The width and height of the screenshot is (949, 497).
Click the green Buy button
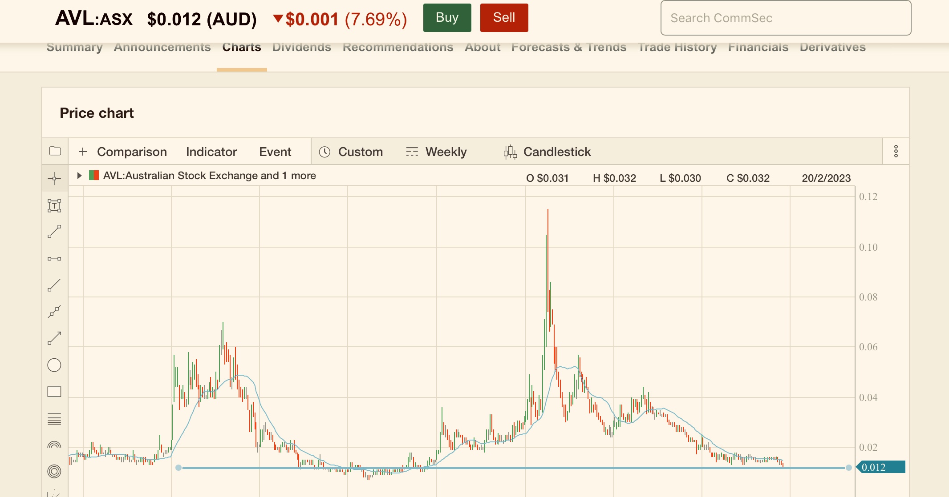click(447, 18)
